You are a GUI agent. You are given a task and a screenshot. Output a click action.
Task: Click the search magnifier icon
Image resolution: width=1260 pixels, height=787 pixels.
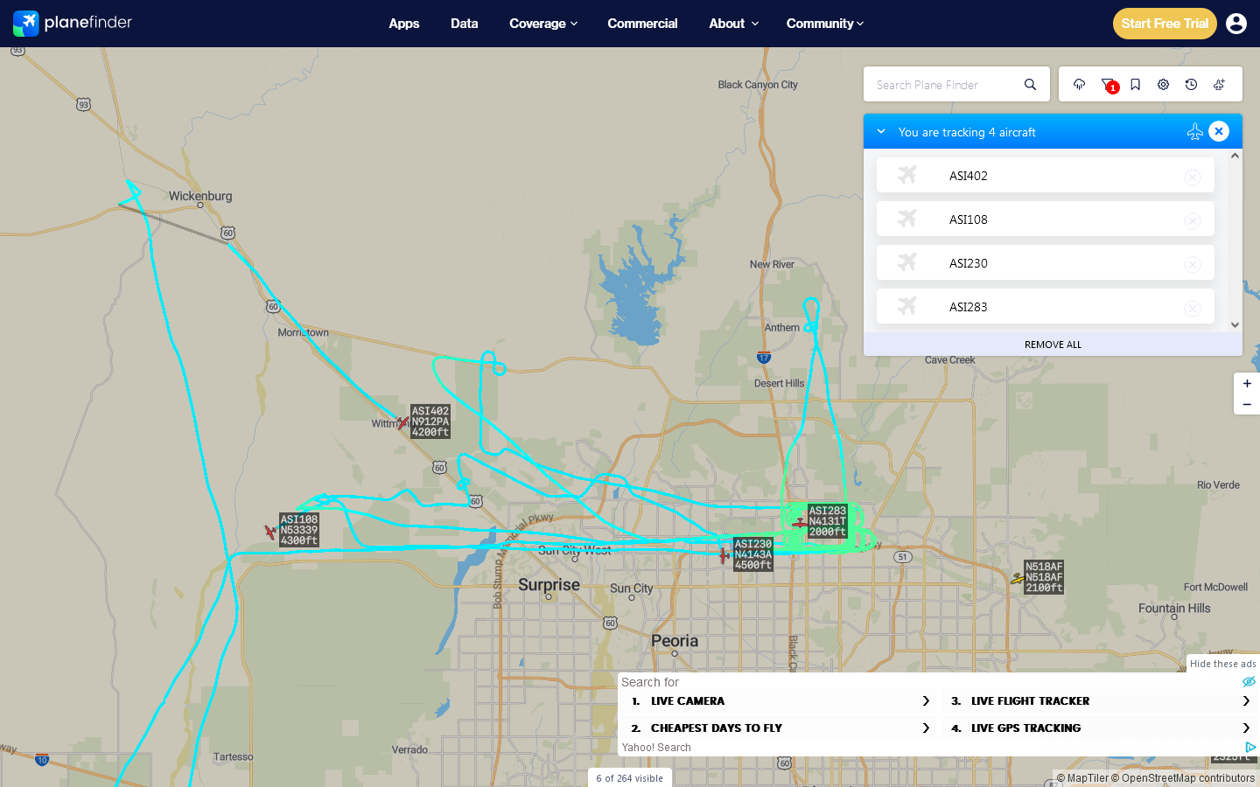click(1030, 85)
